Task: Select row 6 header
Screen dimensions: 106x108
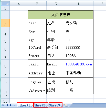Action: tap(5, 47)
